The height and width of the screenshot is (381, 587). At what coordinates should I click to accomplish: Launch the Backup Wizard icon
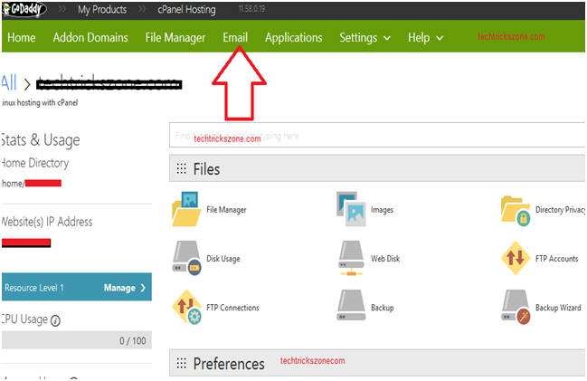(x=515, y=307)
